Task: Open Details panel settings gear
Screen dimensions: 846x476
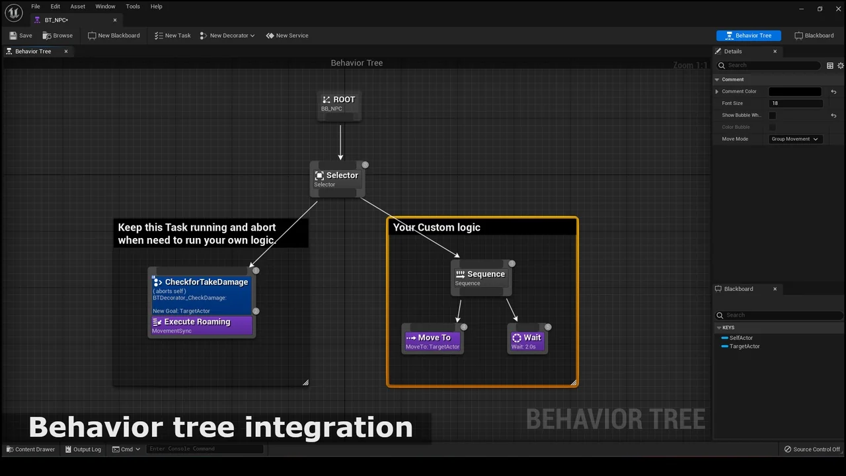Action: [x=840, y=65]
